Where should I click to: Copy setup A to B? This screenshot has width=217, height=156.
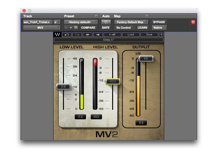coord(112,35)
